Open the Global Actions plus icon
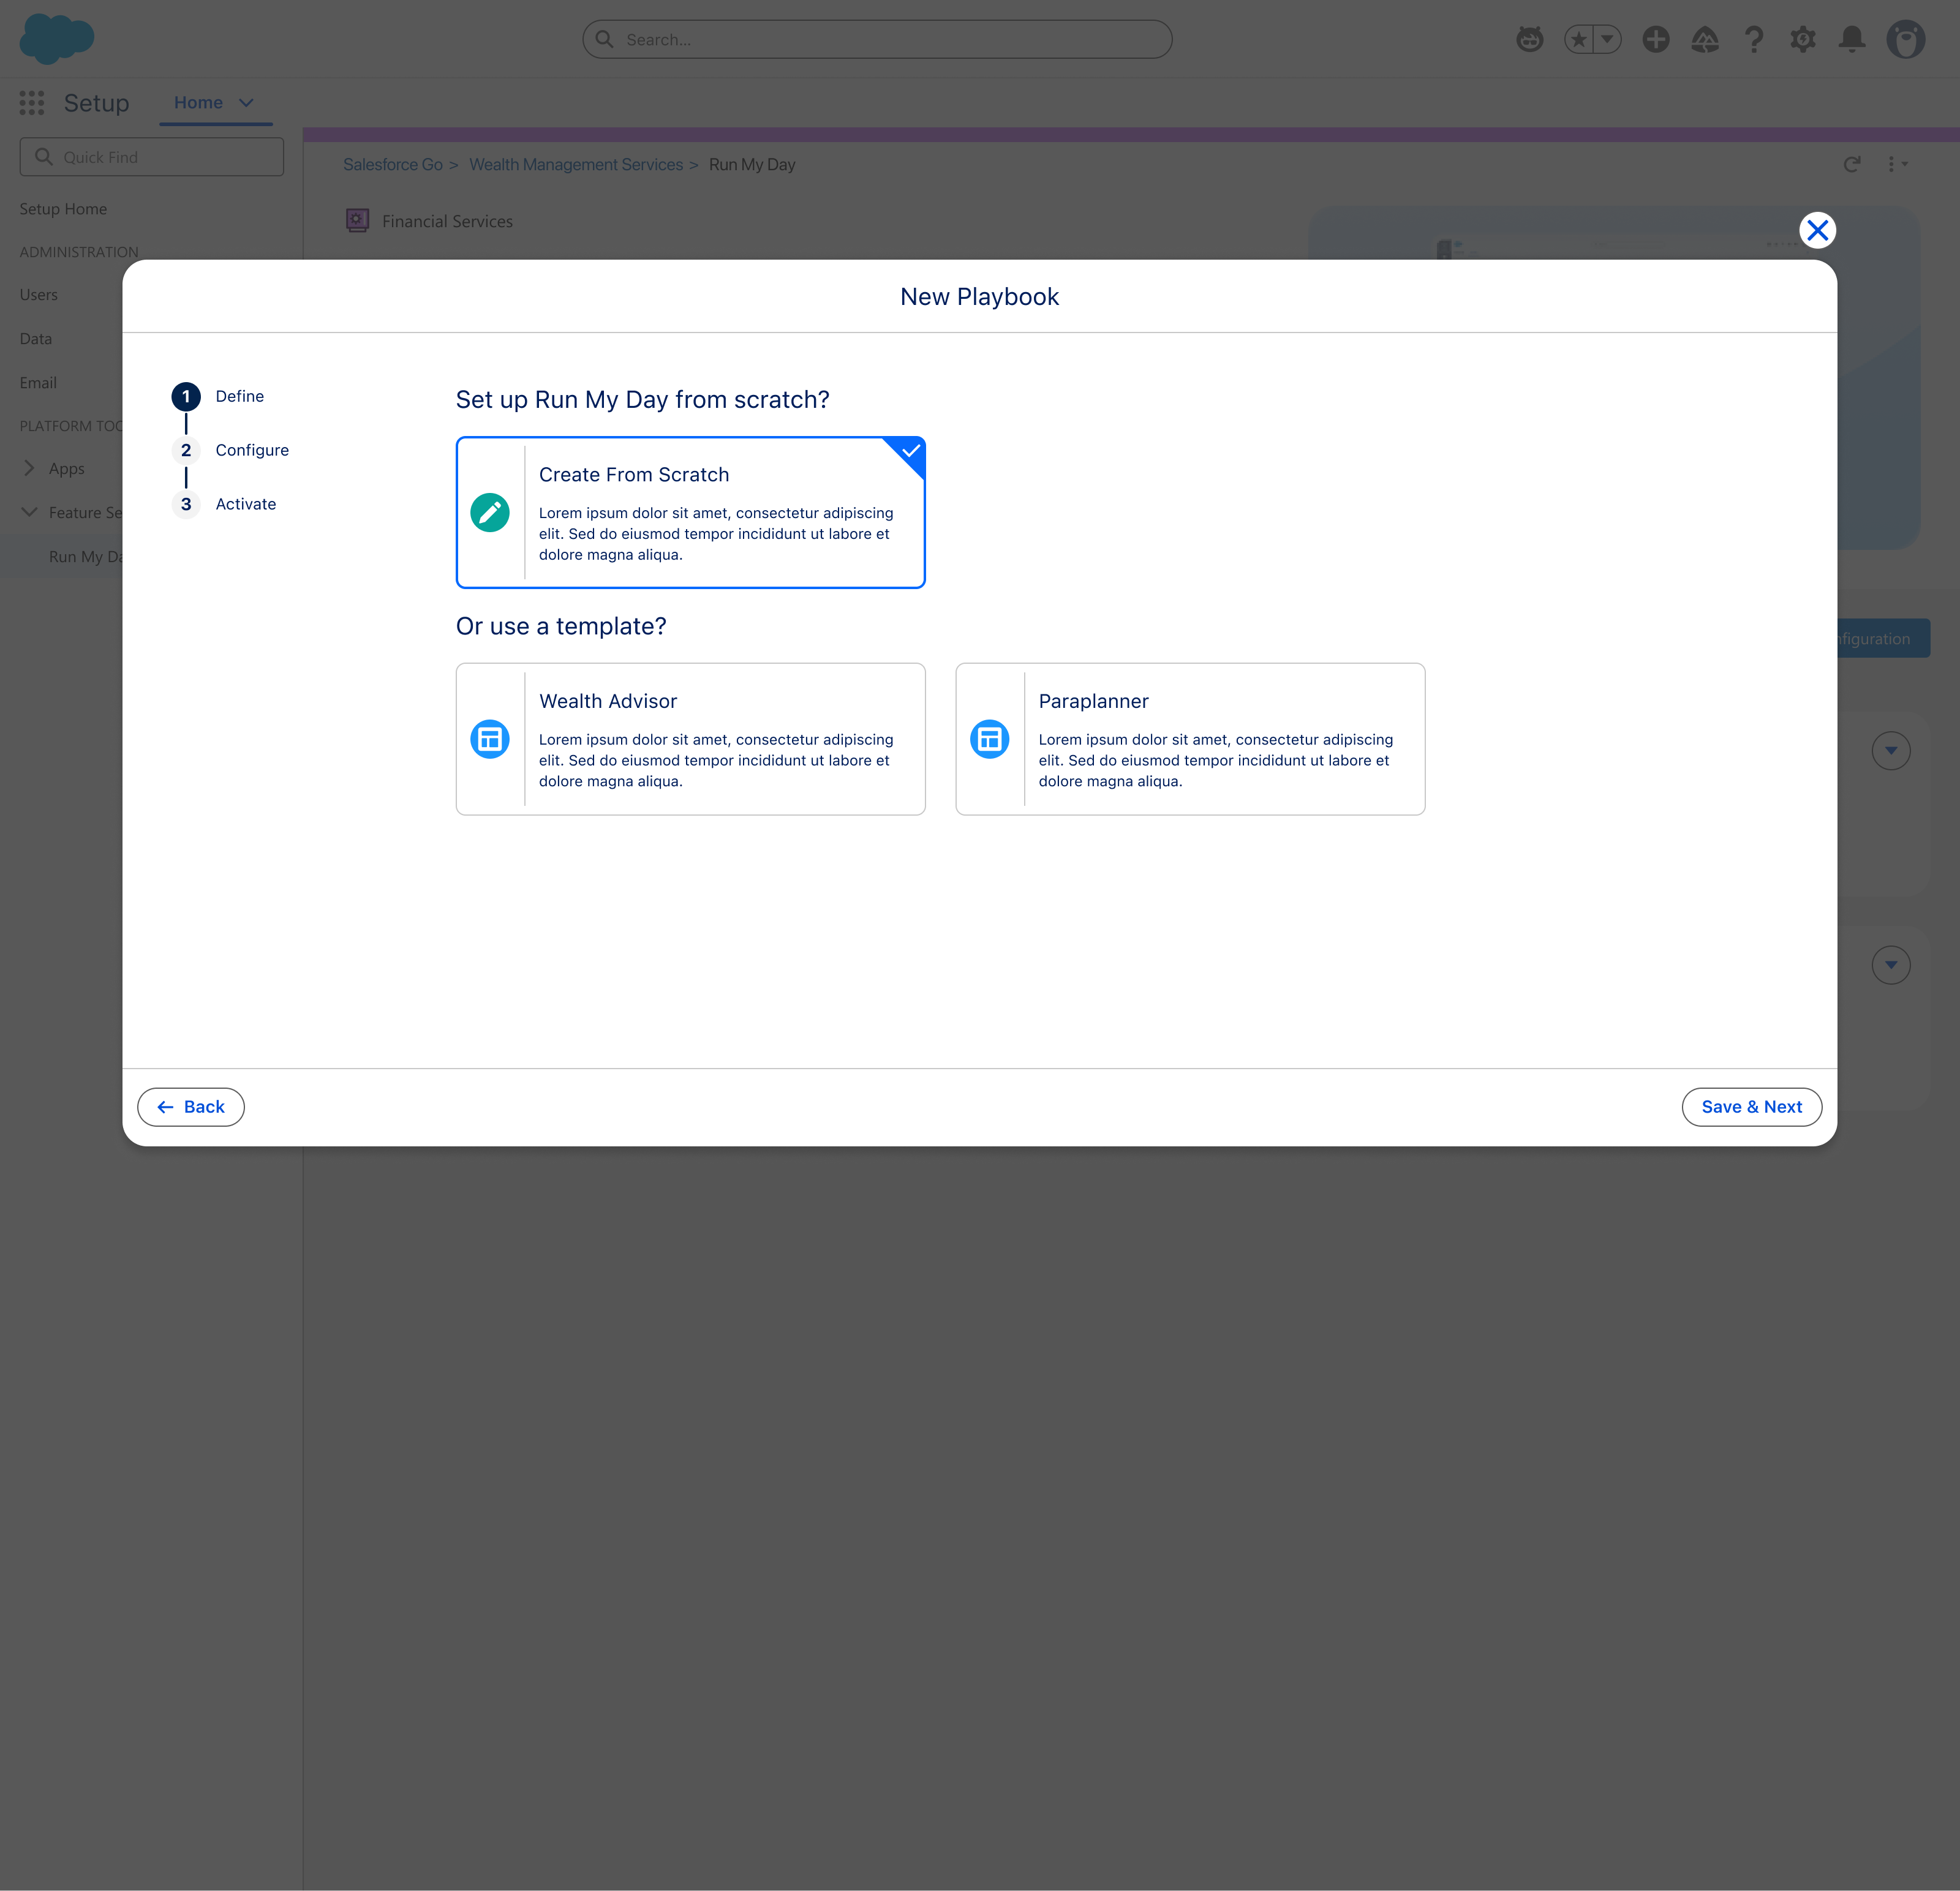 click(1656, 40)
